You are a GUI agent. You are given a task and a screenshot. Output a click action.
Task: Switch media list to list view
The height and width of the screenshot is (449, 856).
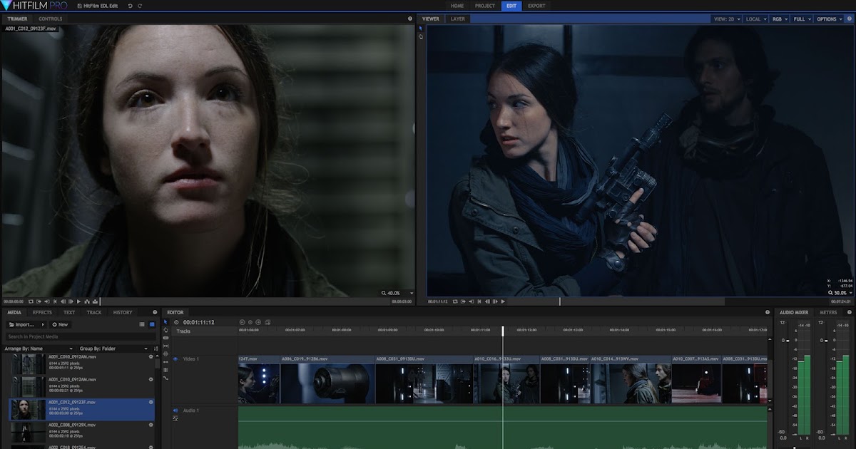[142, 324]
